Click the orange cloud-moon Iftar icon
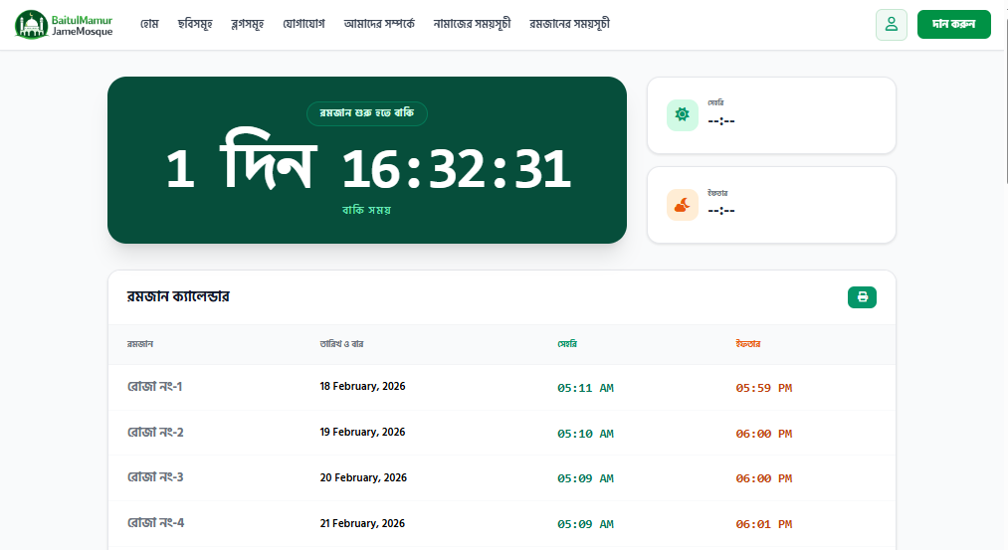This screenshot has height=550, width=1008. coord(682,205)
